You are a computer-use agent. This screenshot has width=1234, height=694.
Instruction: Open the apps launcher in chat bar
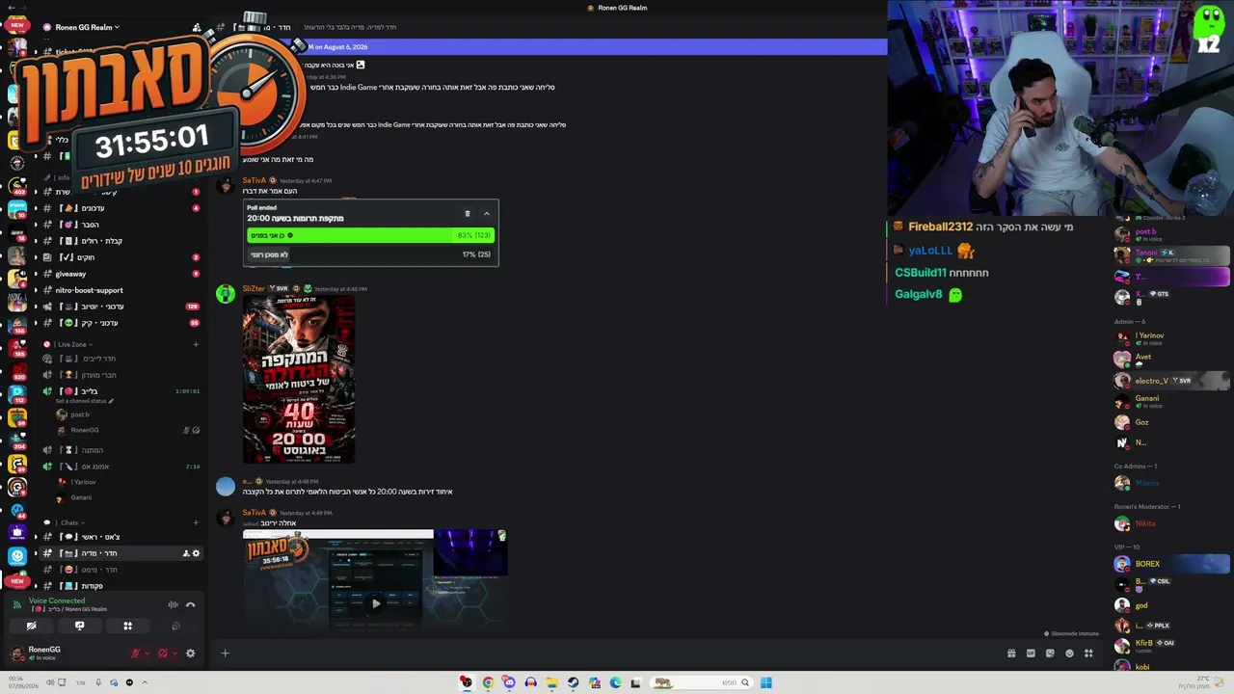click(x=1088, y=654)
